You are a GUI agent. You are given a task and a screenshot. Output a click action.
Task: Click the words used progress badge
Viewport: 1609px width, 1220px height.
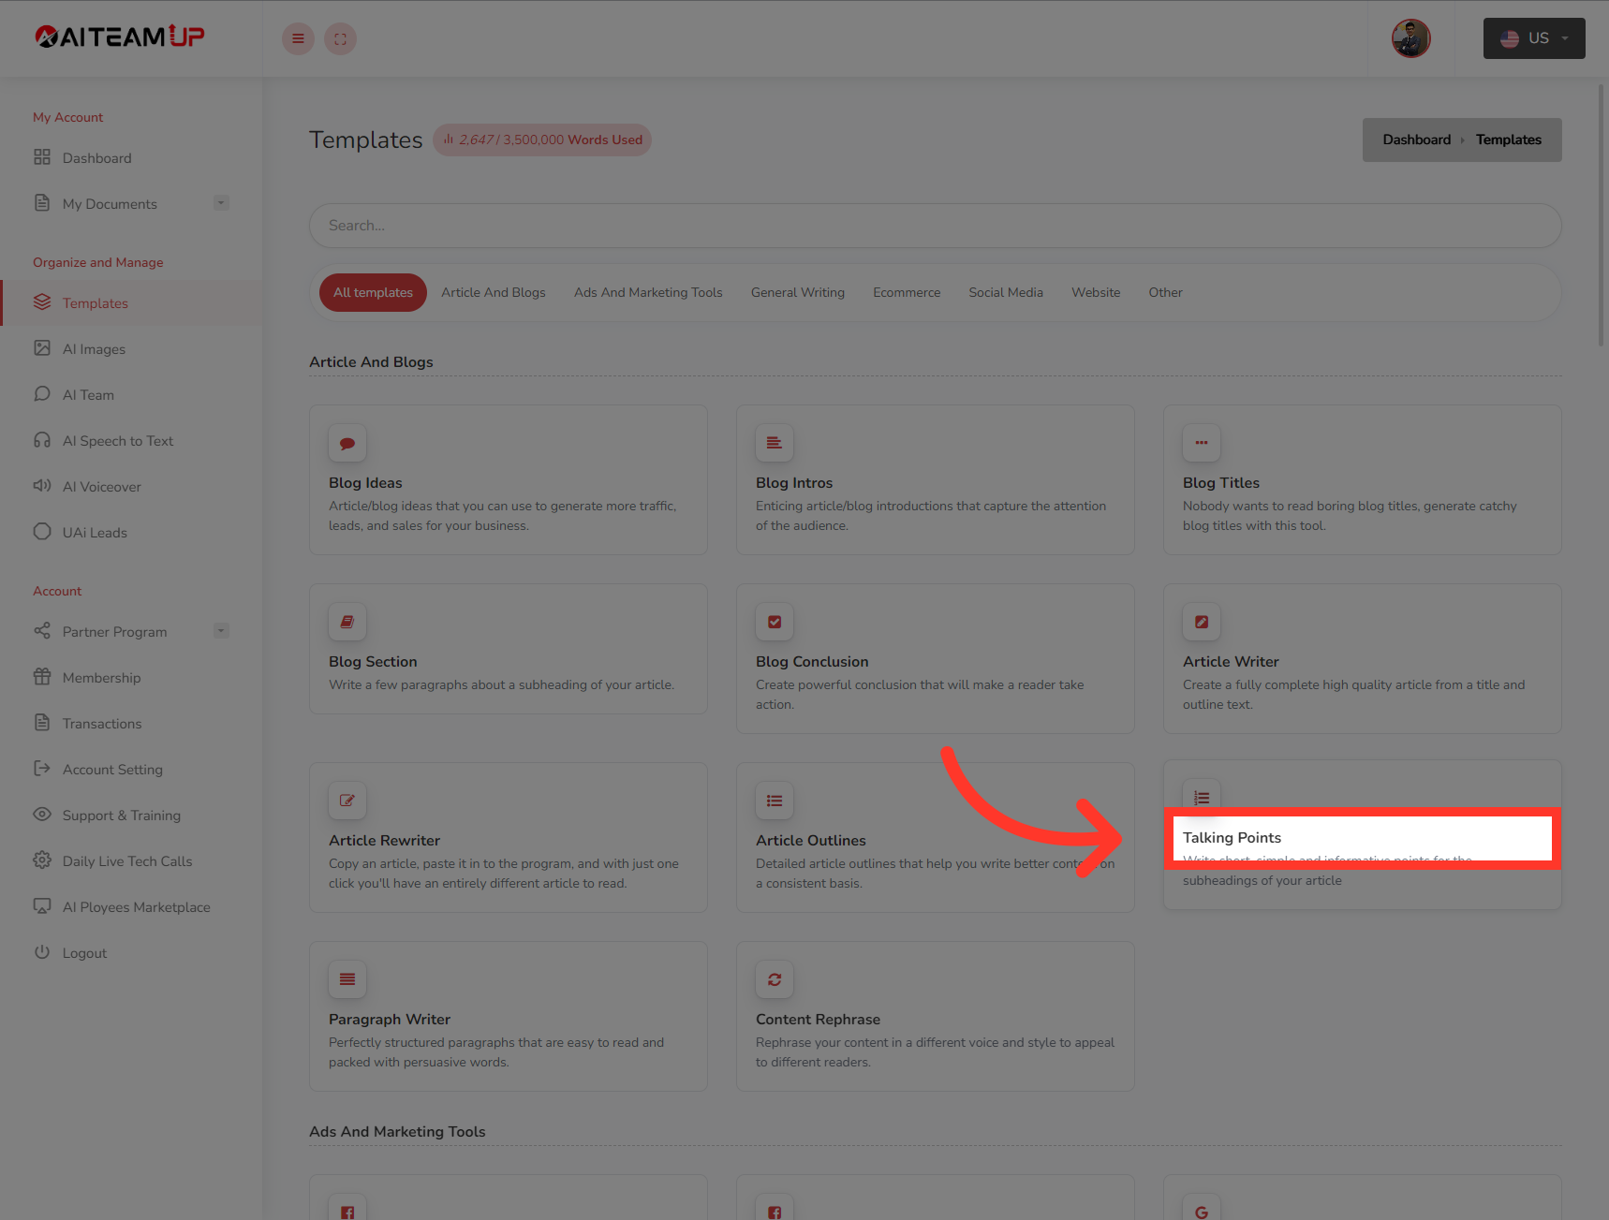[541, 140]
